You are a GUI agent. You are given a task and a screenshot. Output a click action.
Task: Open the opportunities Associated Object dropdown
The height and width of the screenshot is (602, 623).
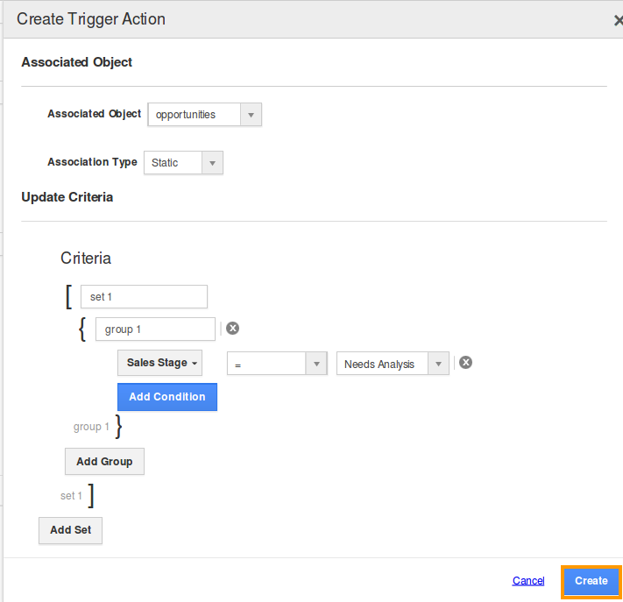coord(205,115)
